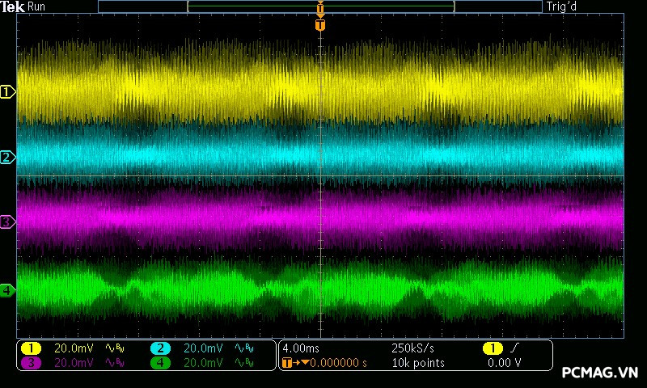Click the 0.00 V trigger level readout

(503, 363)
